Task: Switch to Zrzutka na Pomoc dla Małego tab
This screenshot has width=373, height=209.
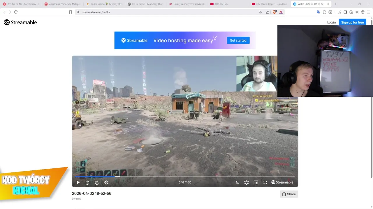Action: coord(63,4)
